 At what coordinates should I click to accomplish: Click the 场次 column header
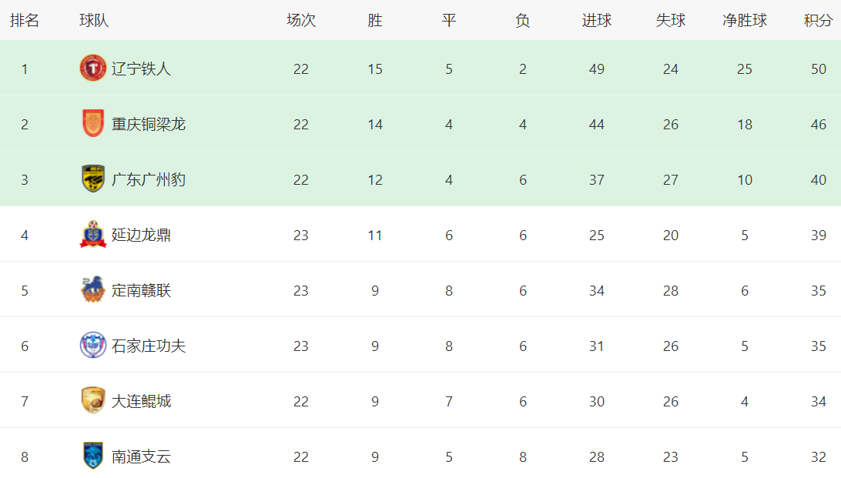click(x=301, y=20)
